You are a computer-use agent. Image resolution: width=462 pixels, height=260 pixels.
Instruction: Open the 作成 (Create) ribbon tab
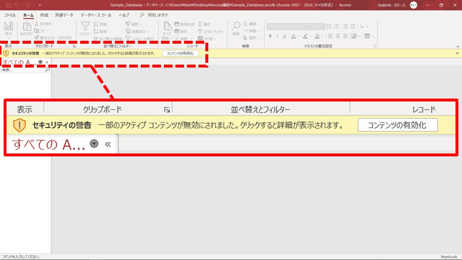point(44,15)
